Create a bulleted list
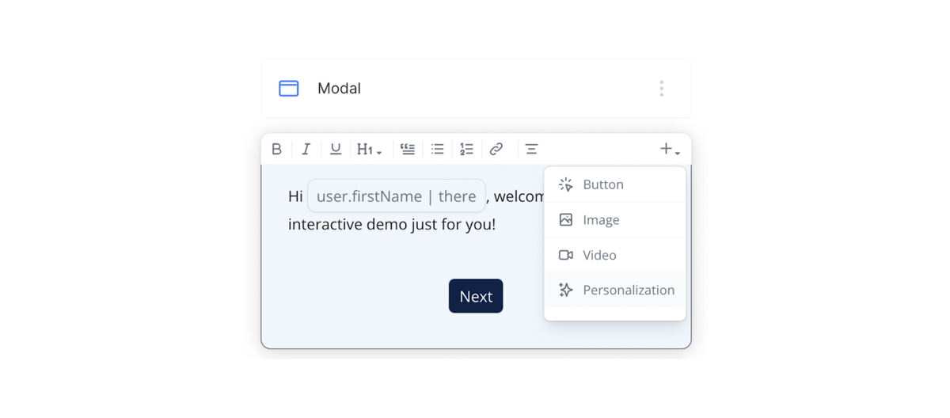This screenshot has width=950, height=418. [437, 149]
